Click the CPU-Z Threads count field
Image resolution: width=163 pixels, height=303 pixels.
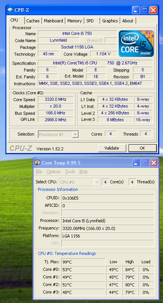coord(146,134)
